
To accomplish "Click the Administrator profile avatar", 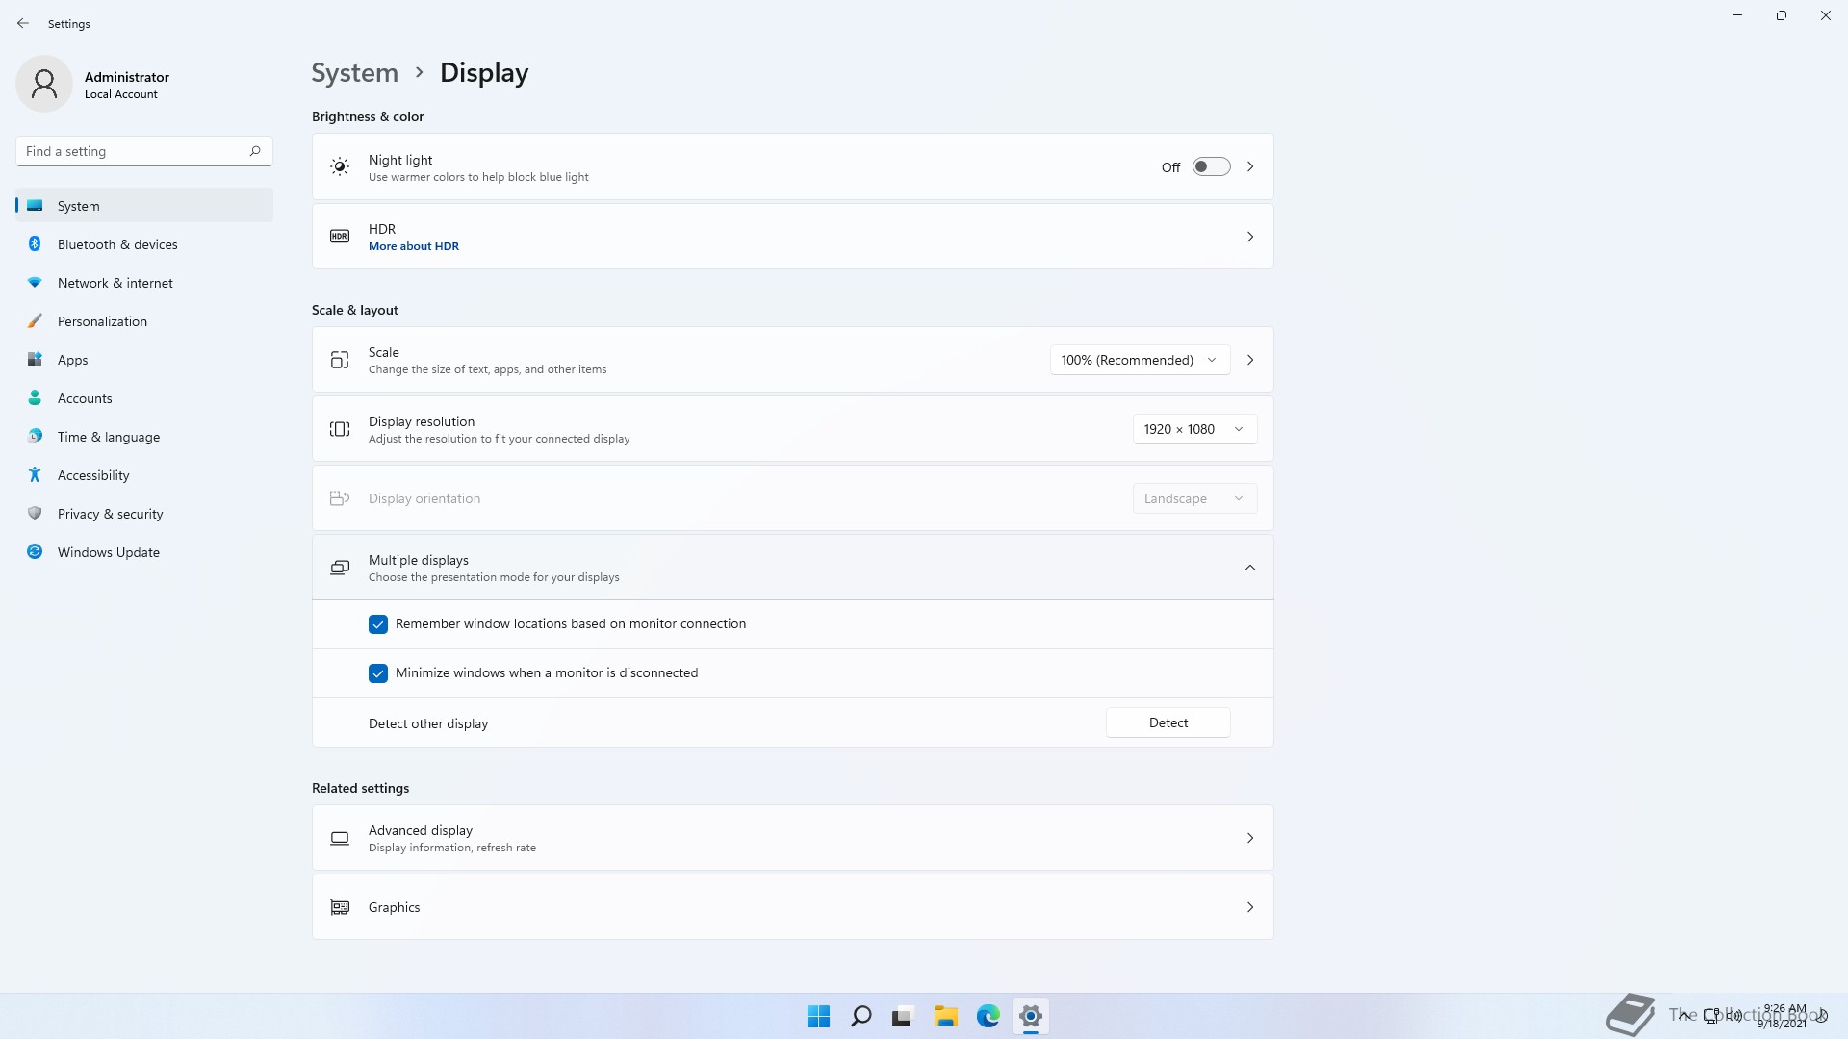I will pyautogui.click(x=44, y=85).
